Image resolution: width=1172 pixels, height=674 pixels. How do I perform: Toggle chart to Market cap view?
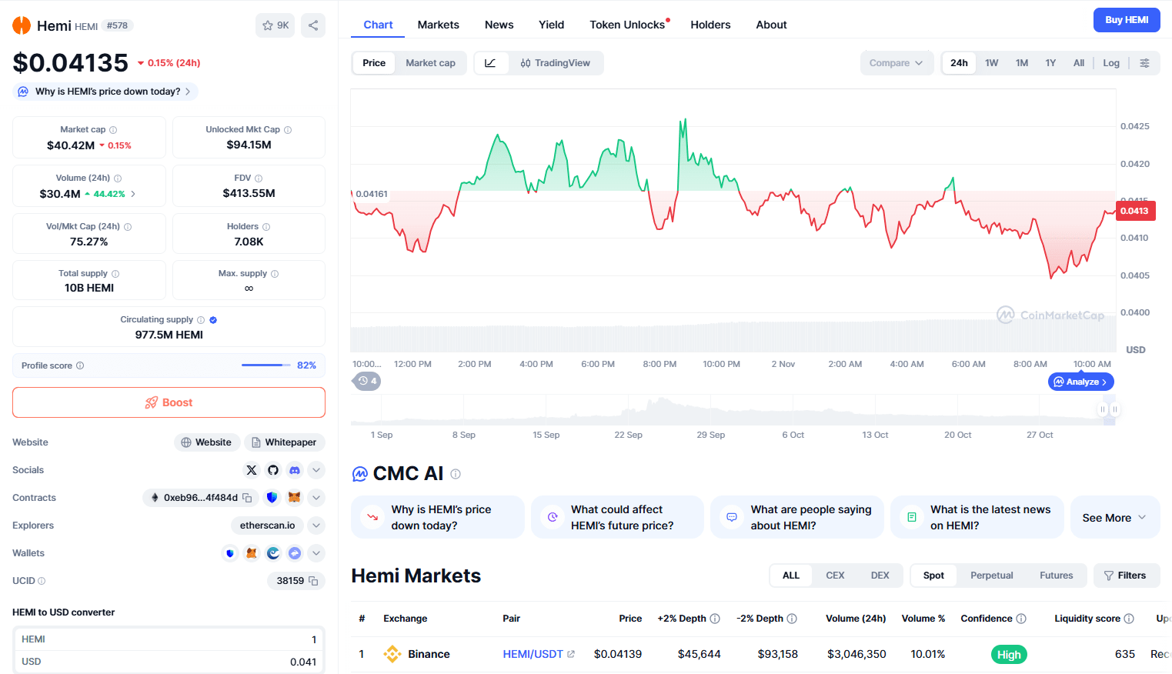(x=430, y=63)
